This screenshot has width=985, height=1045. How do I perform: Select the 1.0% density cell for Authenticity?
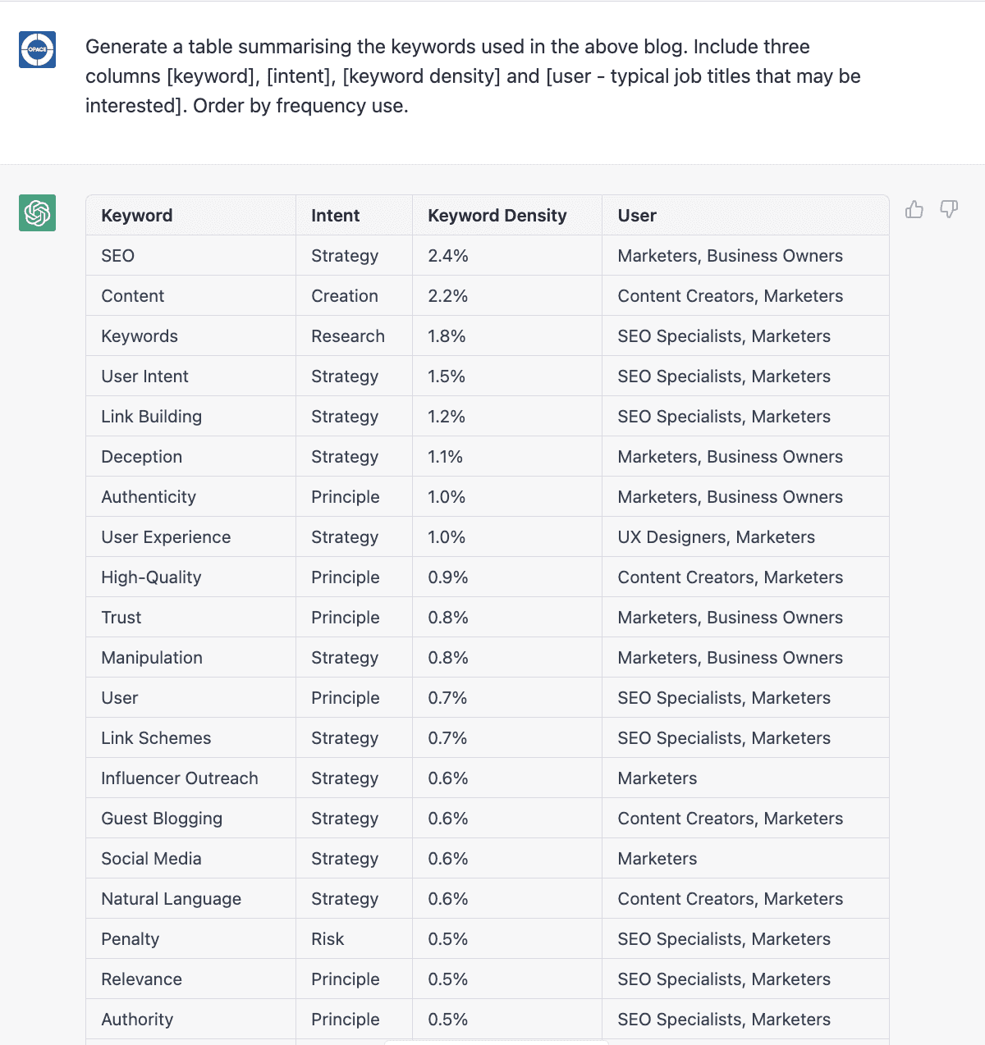point(447,496)
